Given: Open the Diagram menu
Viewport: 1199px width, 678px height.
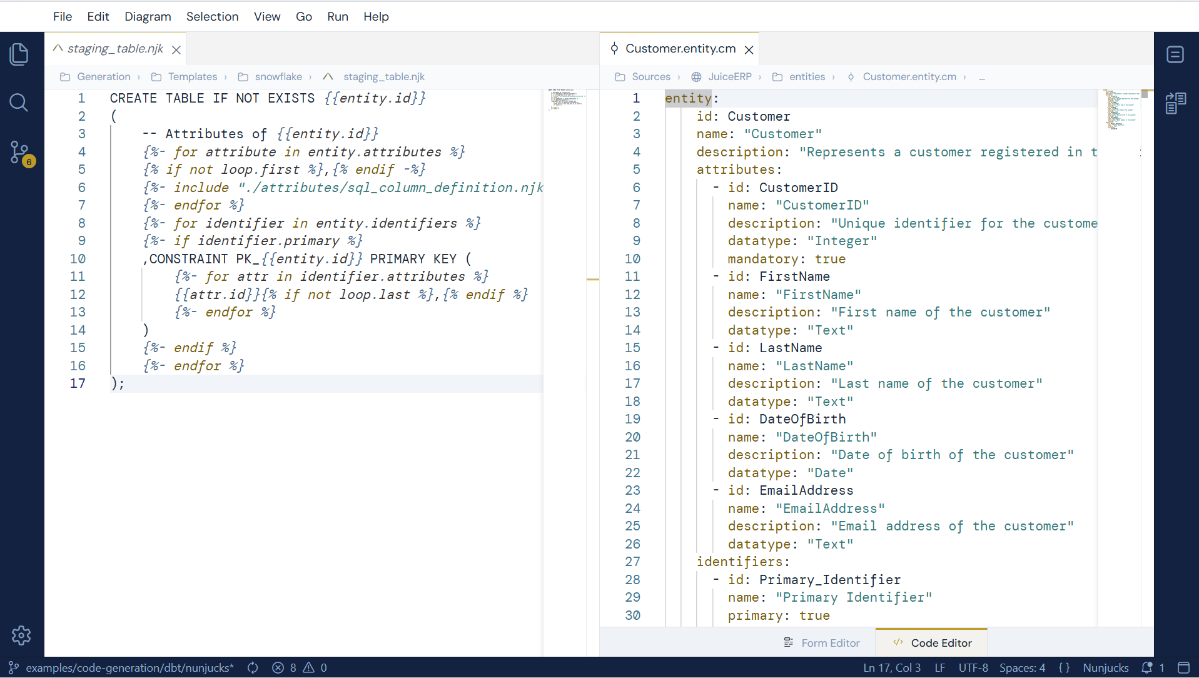Looking at the screenshot, I should (148, 16).
